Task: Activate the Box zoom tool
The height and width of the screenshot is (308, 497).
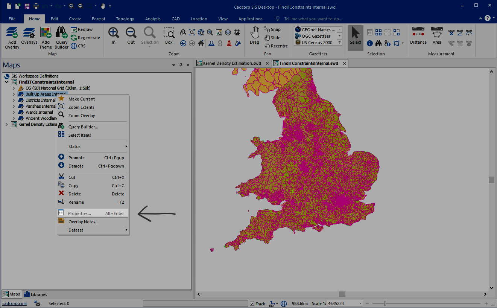Action: click(x=169, y=36)
